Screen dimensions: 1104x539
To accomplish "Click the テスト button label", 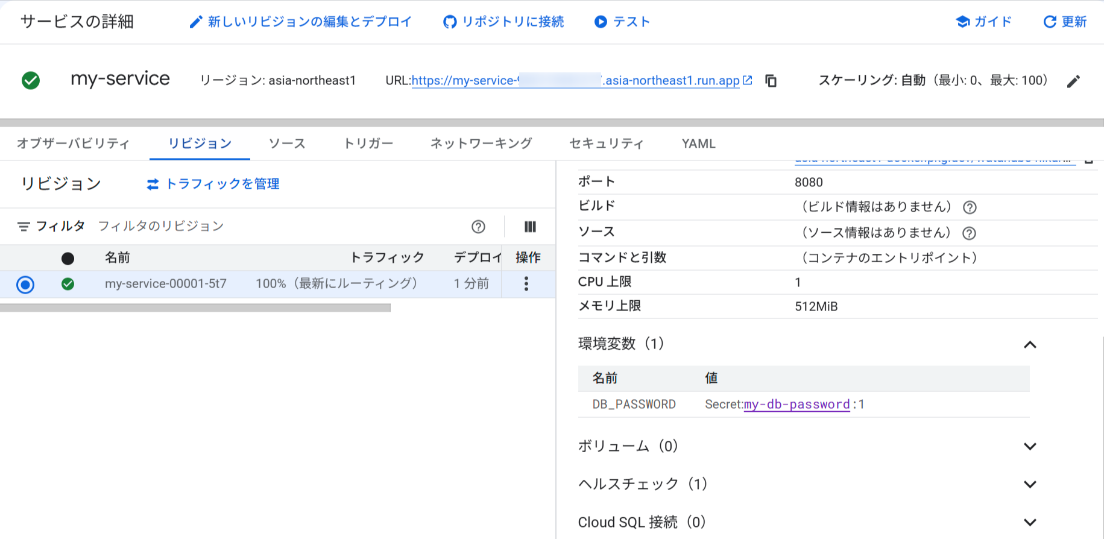I will coord(631,22).
